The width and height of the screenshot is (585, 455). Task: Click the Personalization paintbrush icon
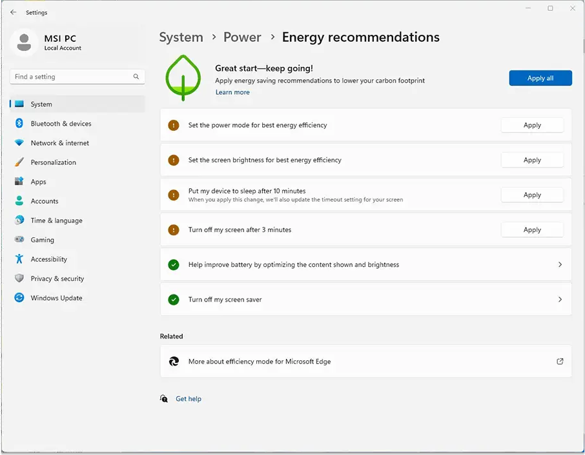pos(19,162)
